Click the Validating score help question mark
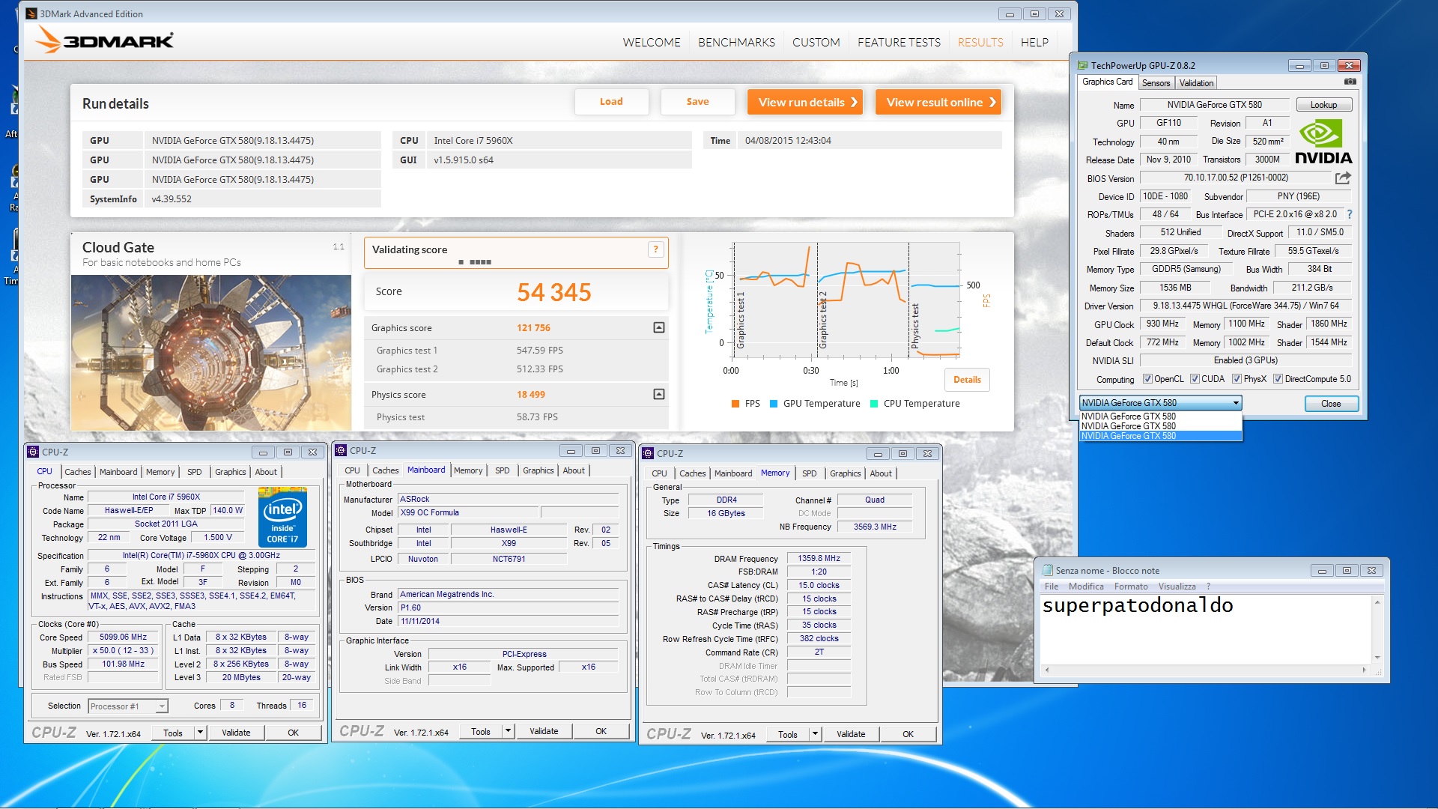1438x809 pixels. coord(655,249)
